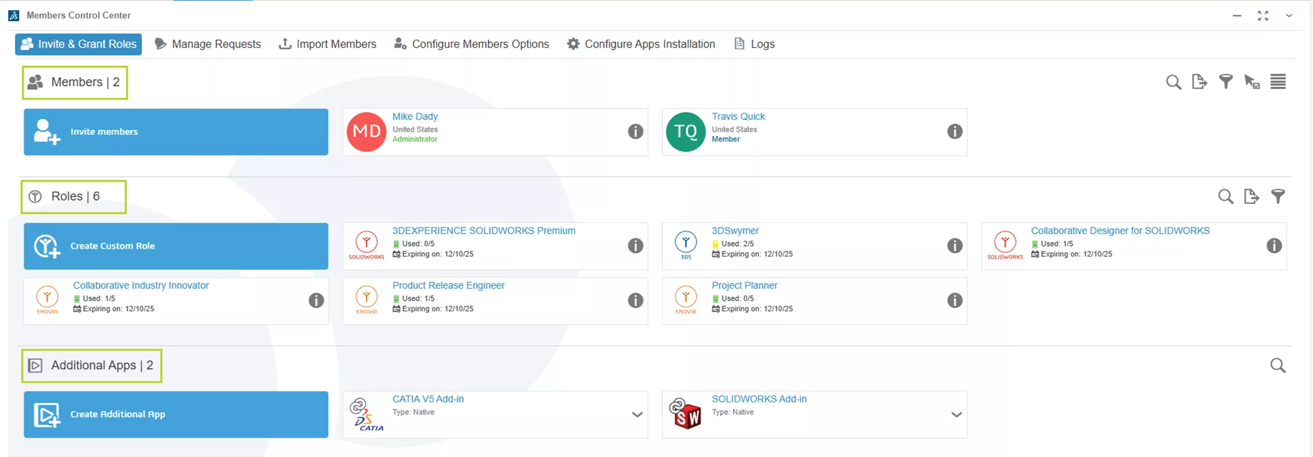Click the export icon in Members section
Image resolution: width=1313 pixels, height=457 pixels.
tap(1199, 82)
